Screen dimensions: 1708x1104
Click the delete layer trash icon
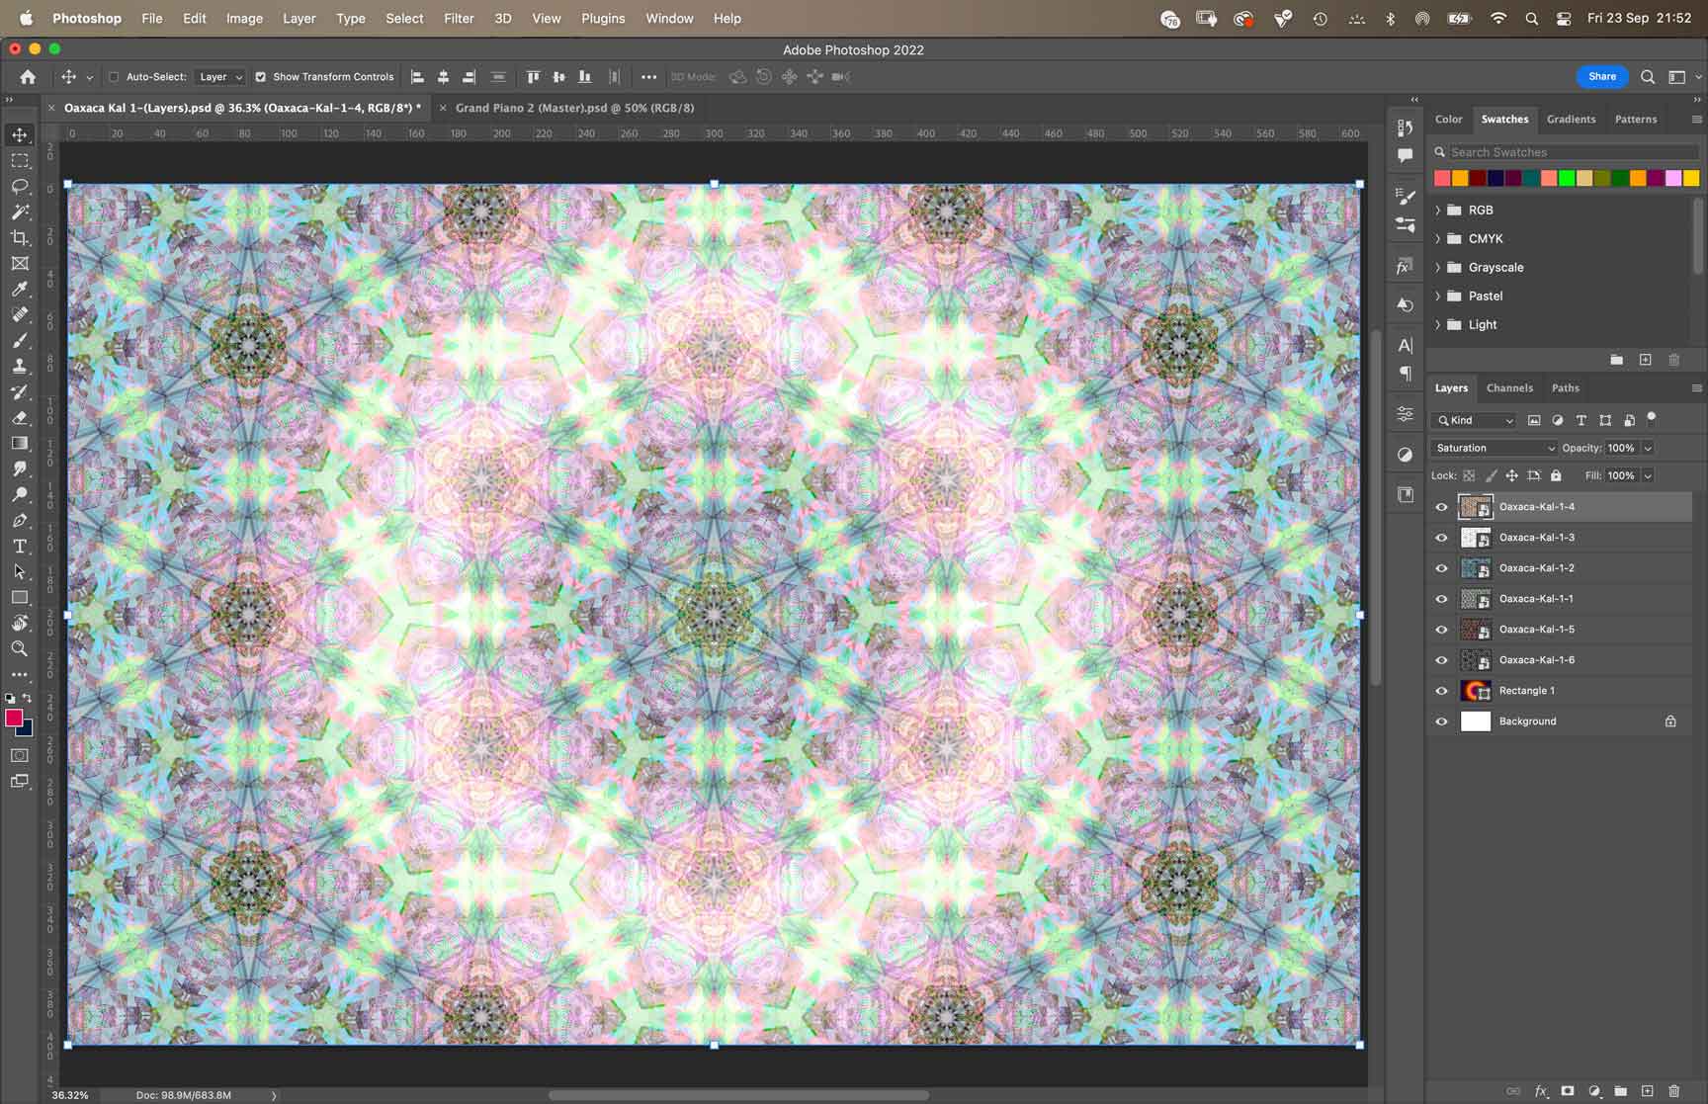(x=1673, y=1091)
